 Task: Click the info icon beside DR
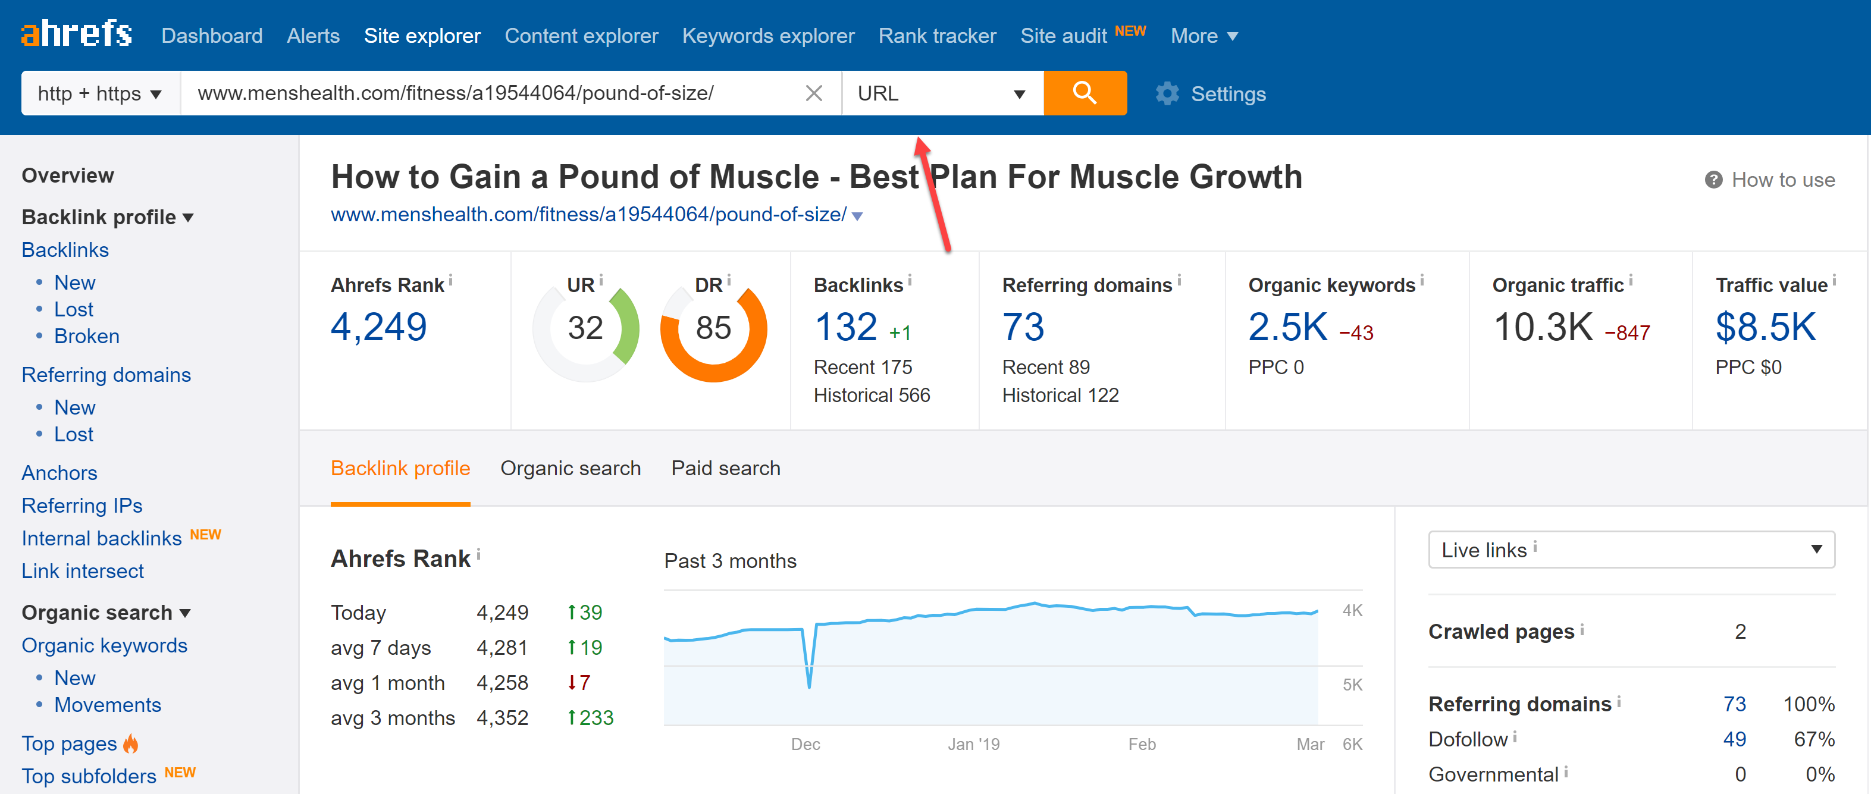(x=729, y=280)
